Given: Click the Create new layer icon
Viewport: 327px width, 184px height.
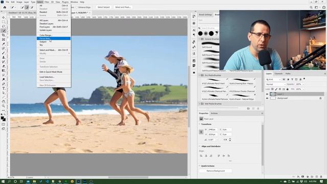Looking at the screenshot, I should (x=317, y=177).
